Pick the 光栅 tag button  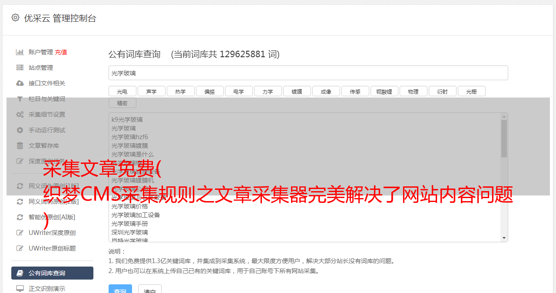coord(471,91)
